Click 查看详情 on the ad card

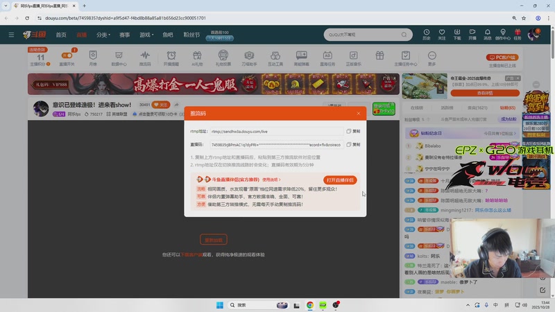point(485,93)
